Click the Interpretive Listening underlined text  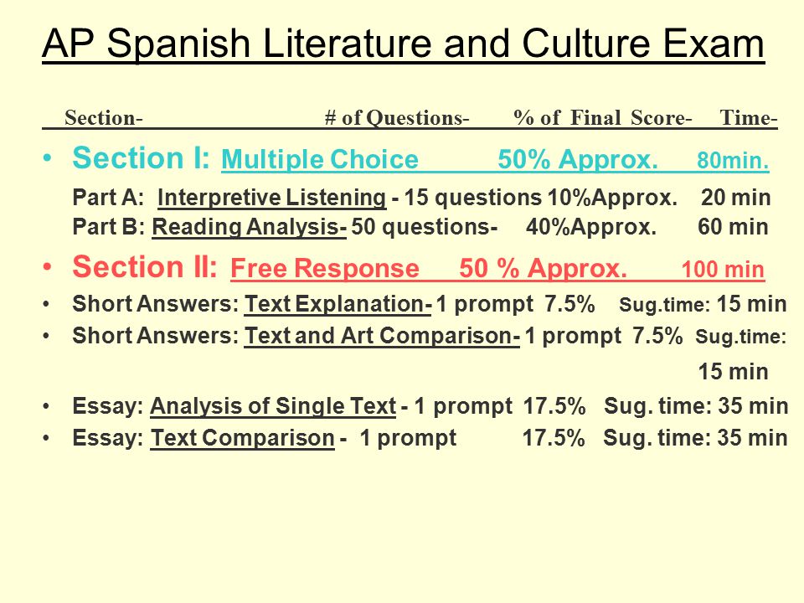point(271,198)
